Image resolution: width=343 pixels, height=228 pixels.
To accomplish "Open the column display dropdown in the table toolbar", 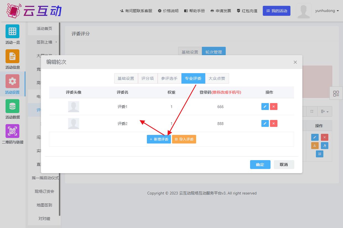I will (324, 112).
